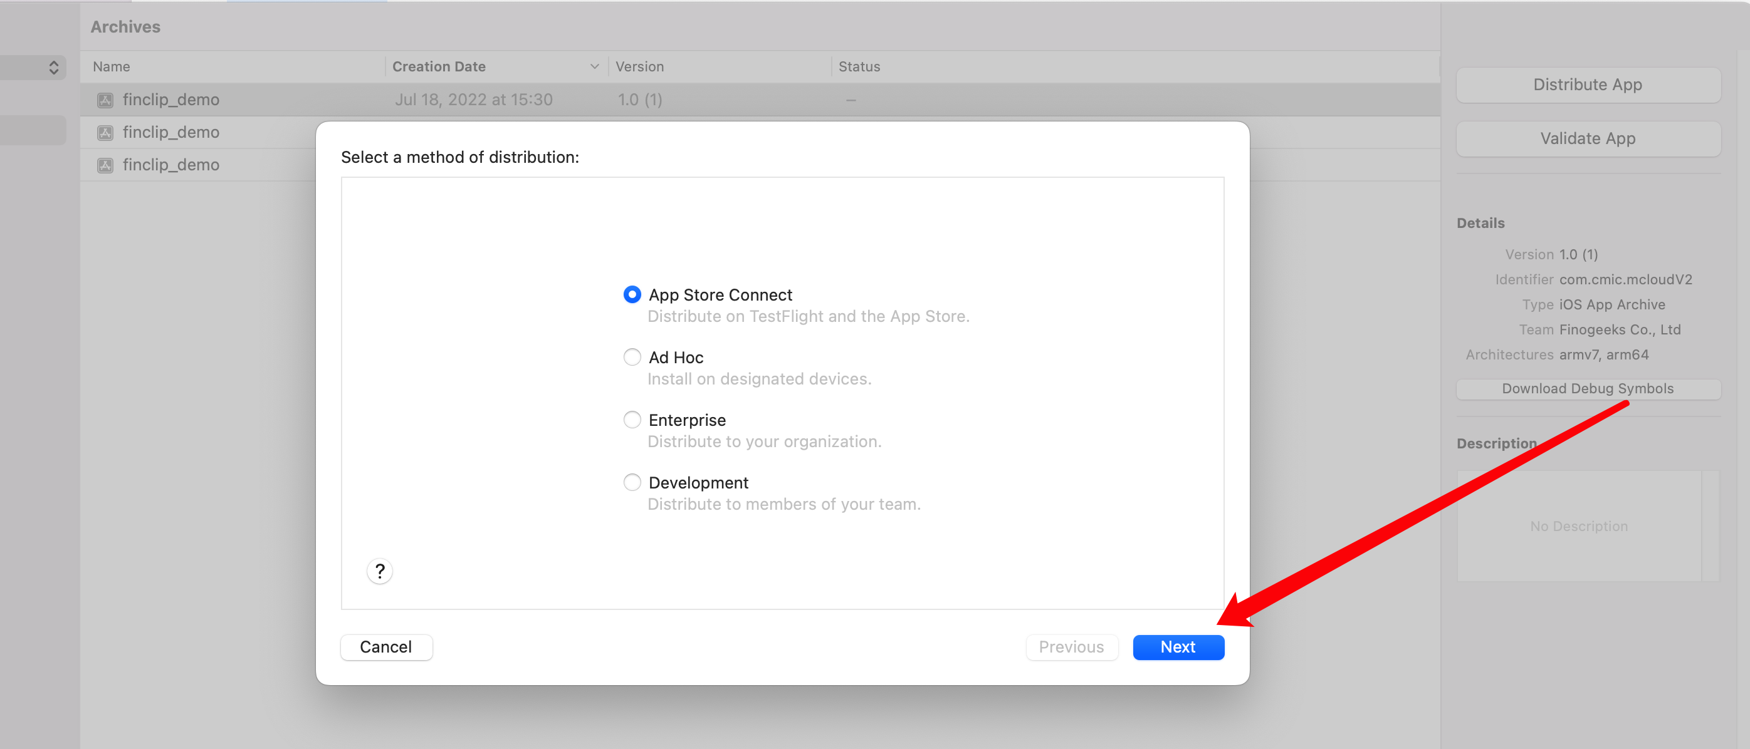The height and width of the screenshot is (749, 1750).
Task: Open help via the question mark icon
Action: pyautogui.click(x=380, y=571)
